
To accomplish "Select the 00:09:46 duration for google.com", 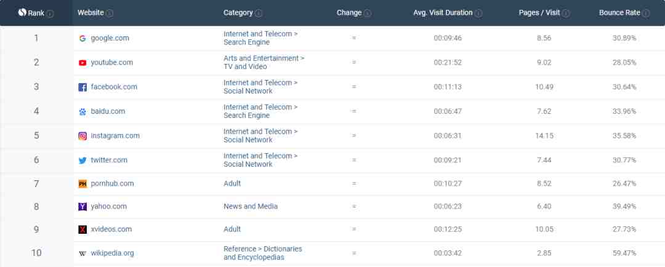I will [x=448, y=38].
